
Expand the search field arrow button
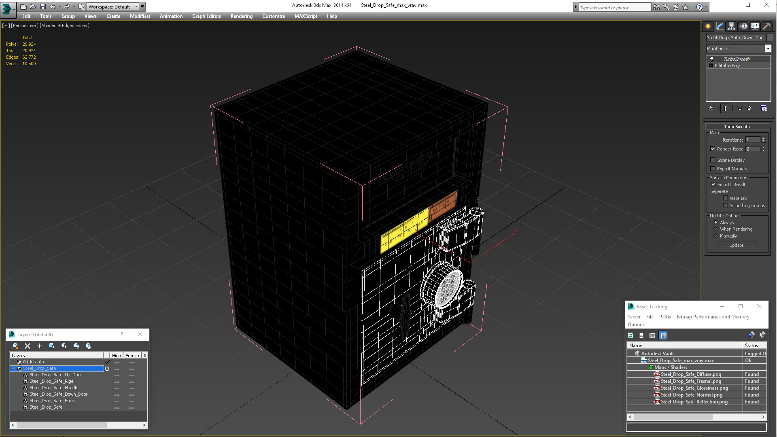click(x=576, y=7)
